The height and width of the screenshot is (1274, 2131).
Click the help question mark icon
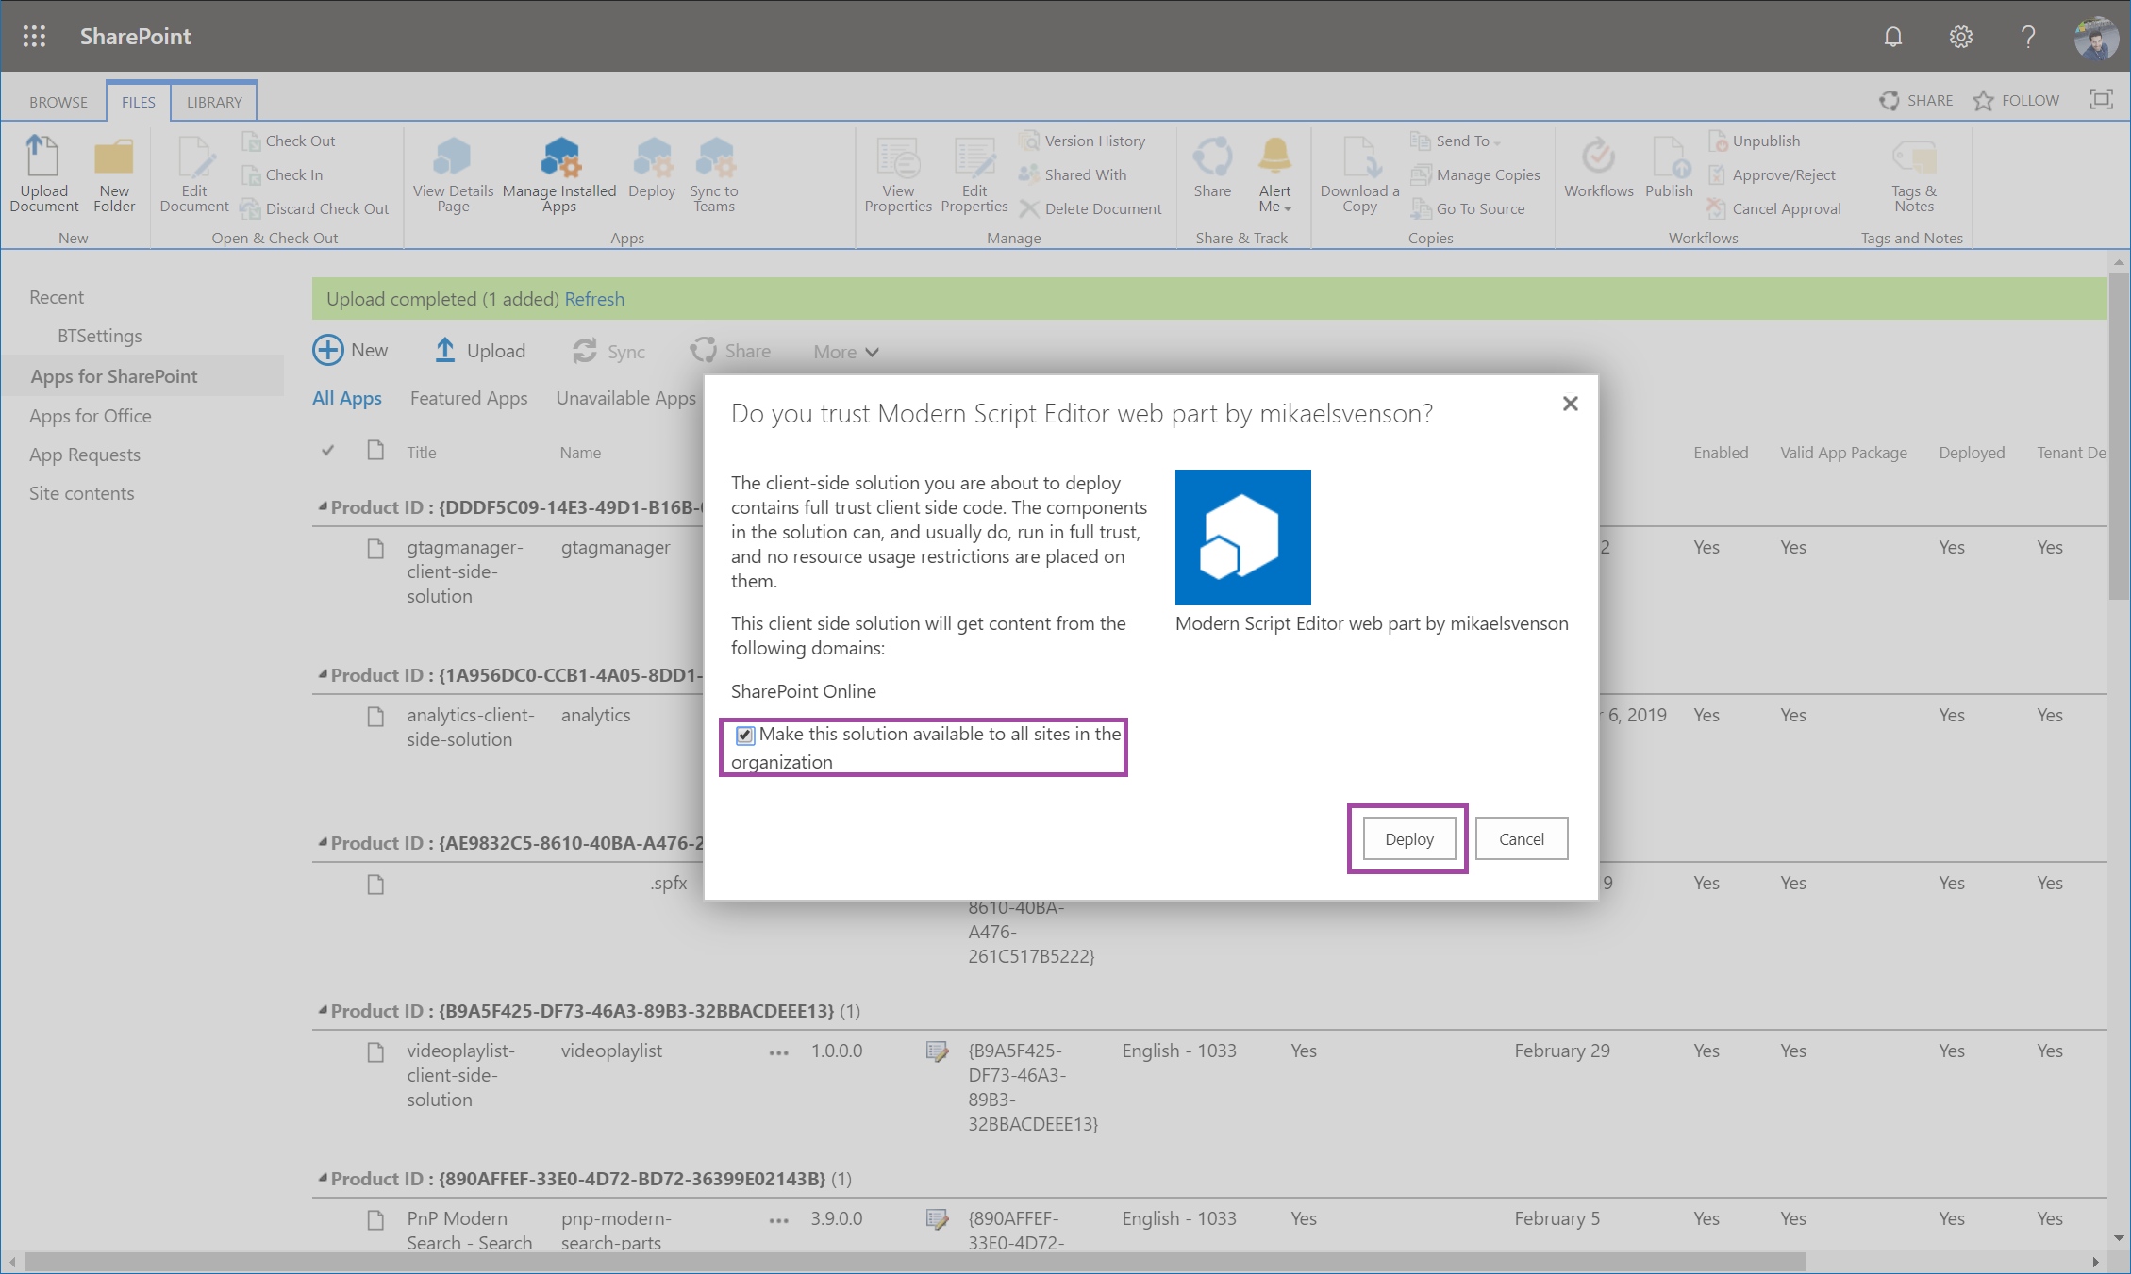coord(2027,36)
